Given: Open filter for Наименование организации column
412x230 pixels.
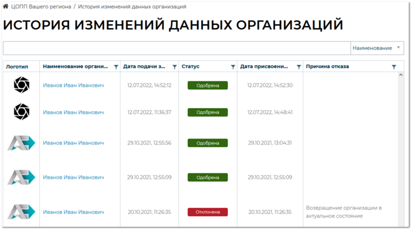Looking at the screenshot, I should coord(116,67).
